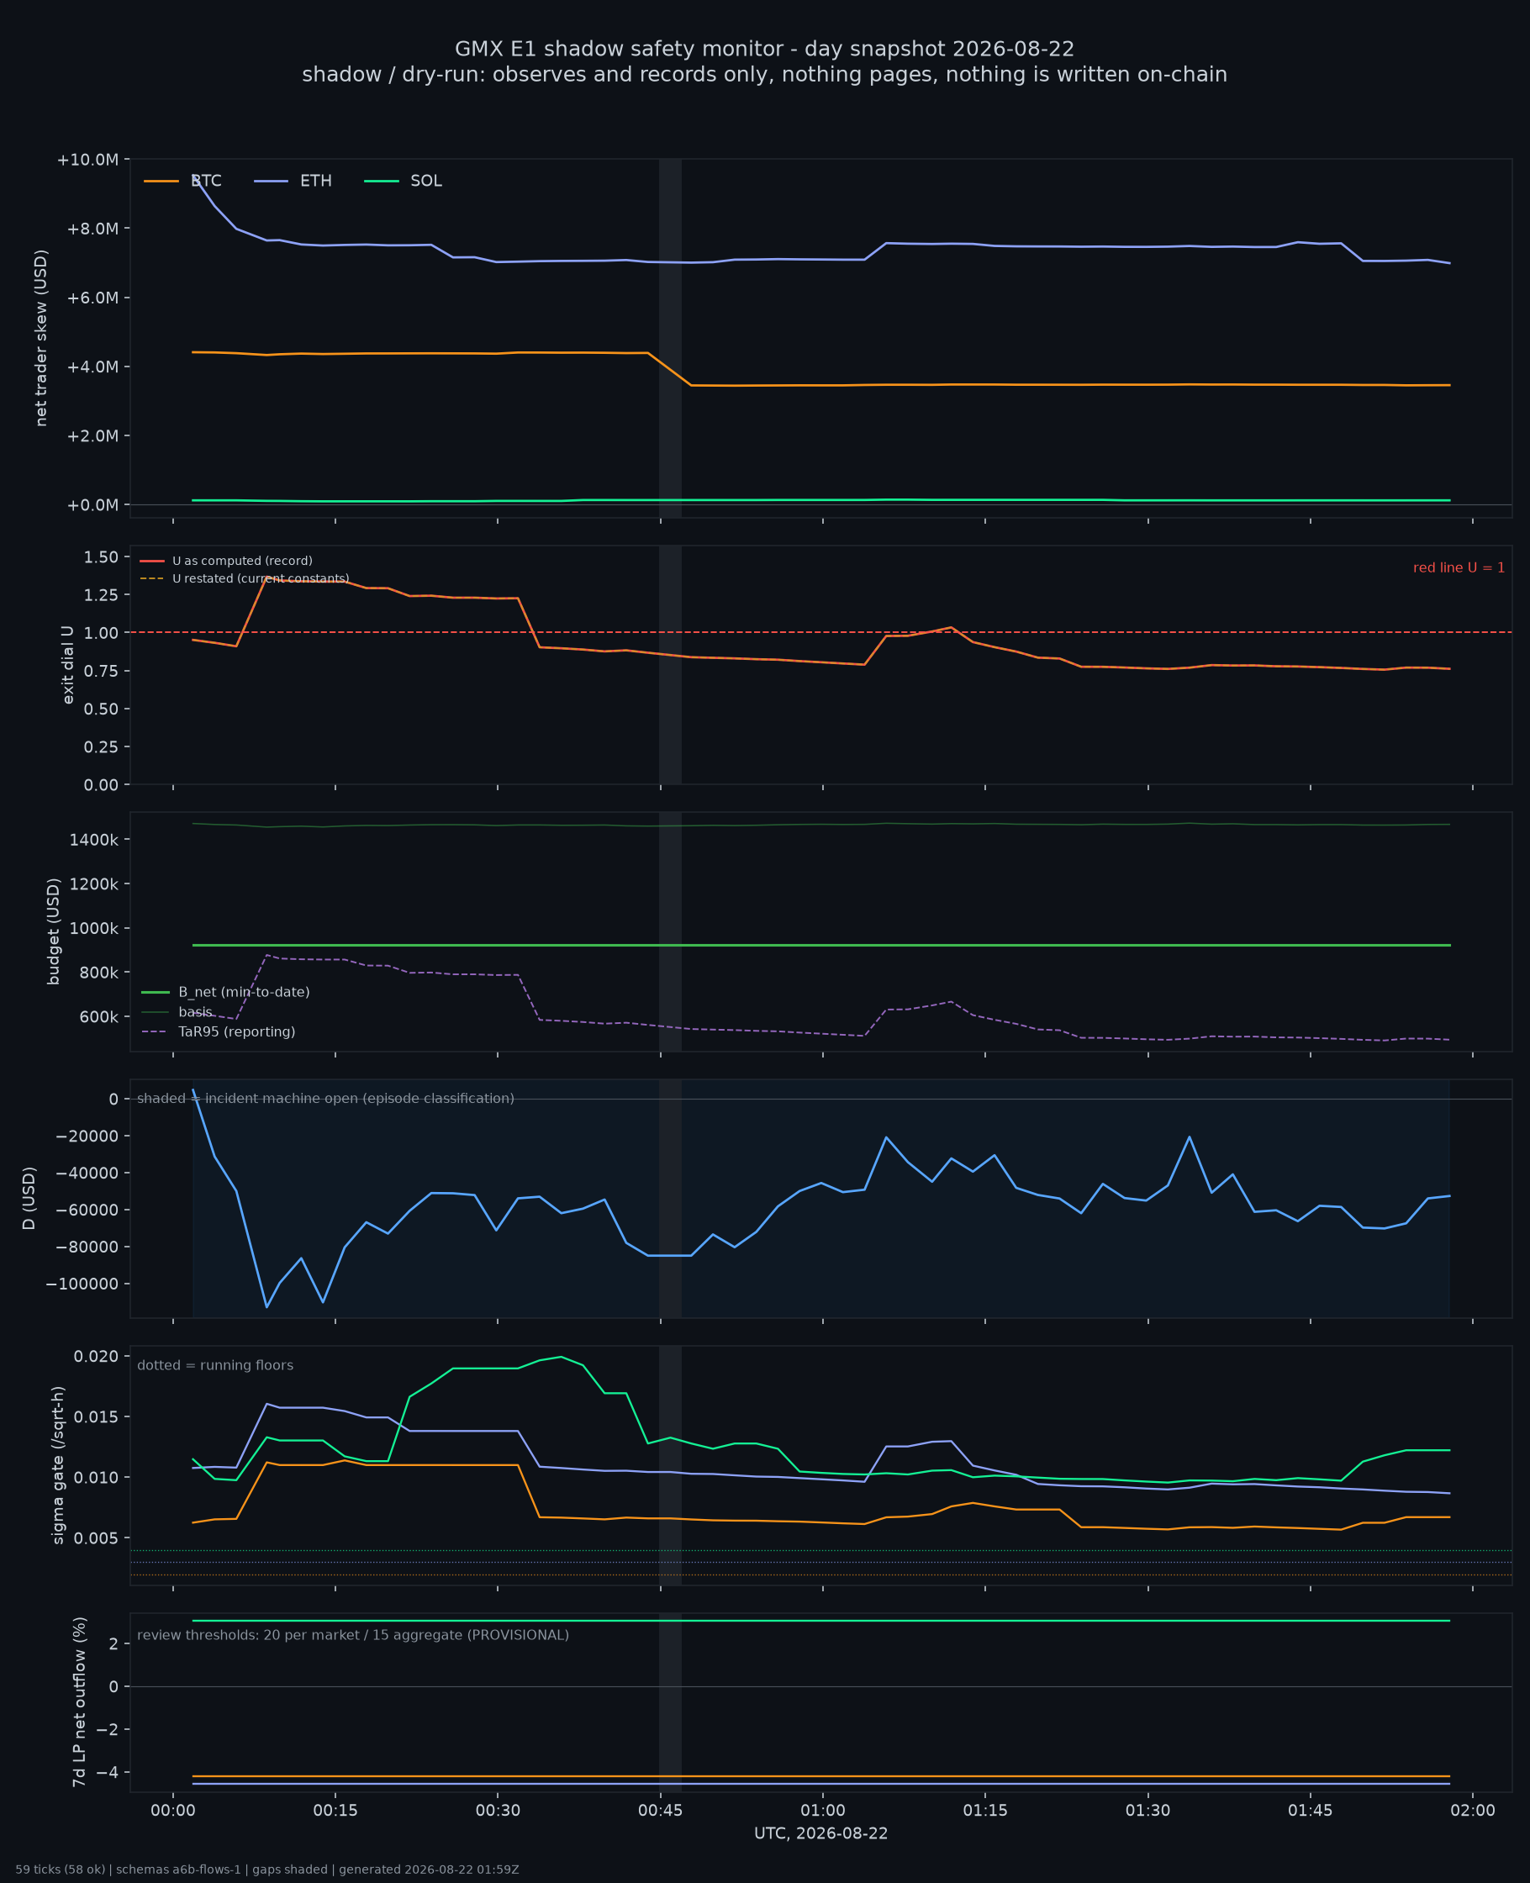The width and height of the screenshot is (1530, 1883).
Task: Click the '00:30' time tick label
Action: 498,1812
